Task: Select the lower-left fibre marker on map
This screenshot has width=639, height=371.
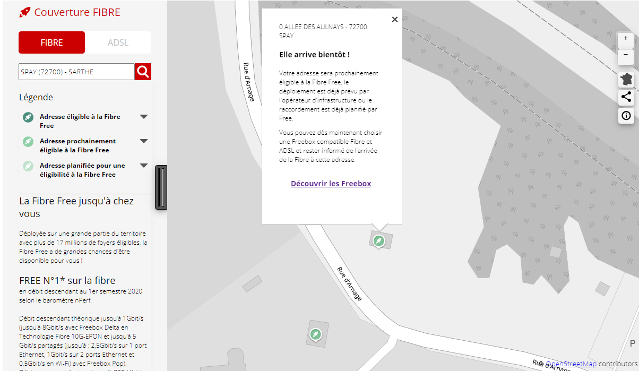Action: pyautogui.click(x=316, y=334)
